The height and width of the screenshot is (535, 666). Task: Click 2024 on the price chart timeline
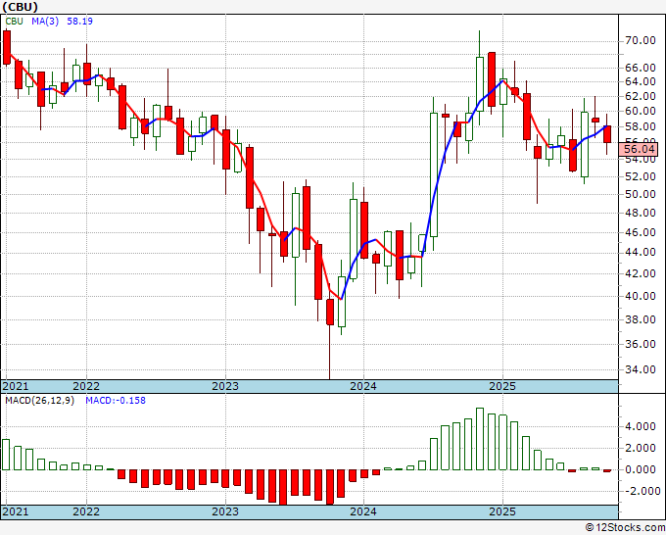[363, 386]
